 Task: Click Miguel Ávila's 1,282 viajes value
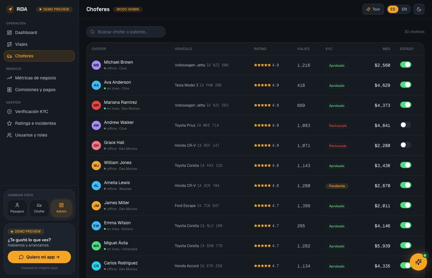pyautogui.click(x=304, y=246)
